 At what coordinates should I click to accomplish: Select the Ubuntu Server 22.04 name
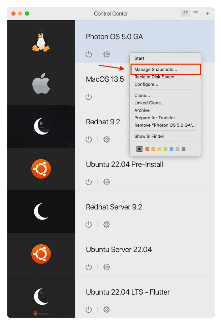pyautogui.click(x=119, y=250)
